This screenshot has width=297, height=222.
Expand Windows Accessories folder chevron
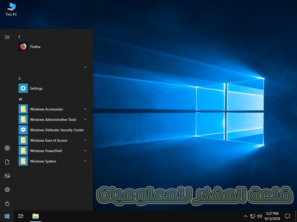[85, 109]
